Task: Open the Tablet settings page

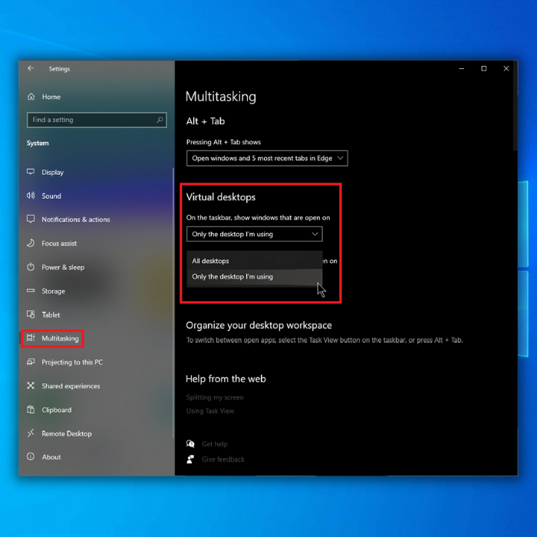Action: [51, 315]
